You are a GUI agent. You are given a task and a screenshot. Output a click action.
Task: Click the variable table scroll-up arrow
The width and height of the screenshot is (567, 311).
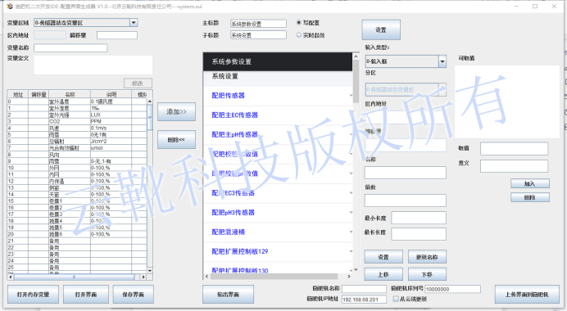(150, 101)
